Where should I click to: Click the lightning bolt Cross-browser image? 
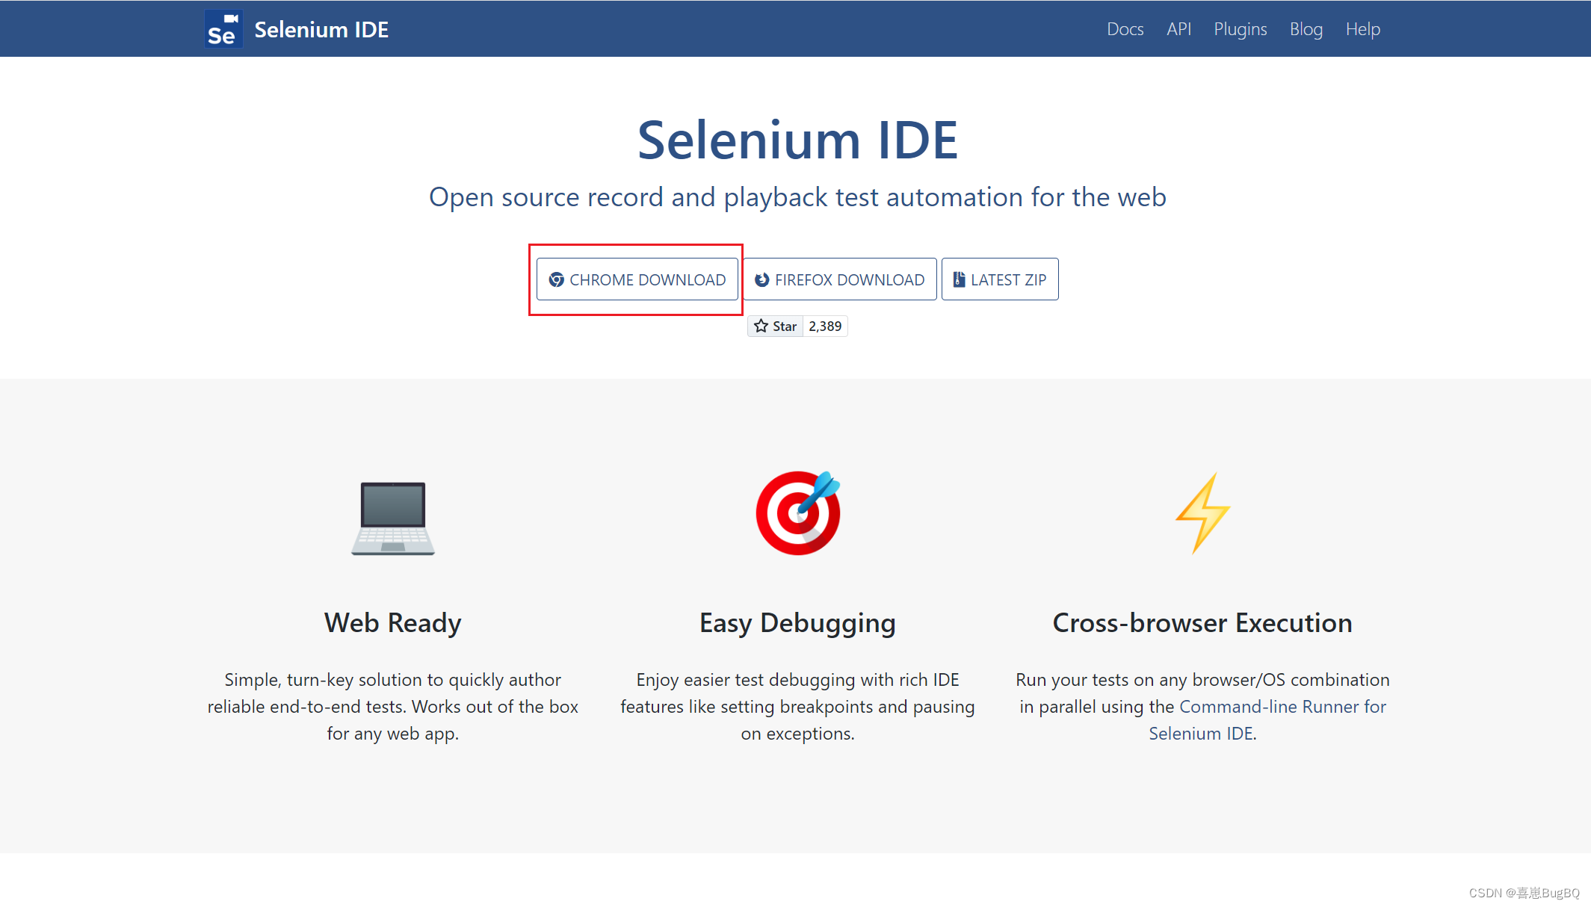[1203, 513]
